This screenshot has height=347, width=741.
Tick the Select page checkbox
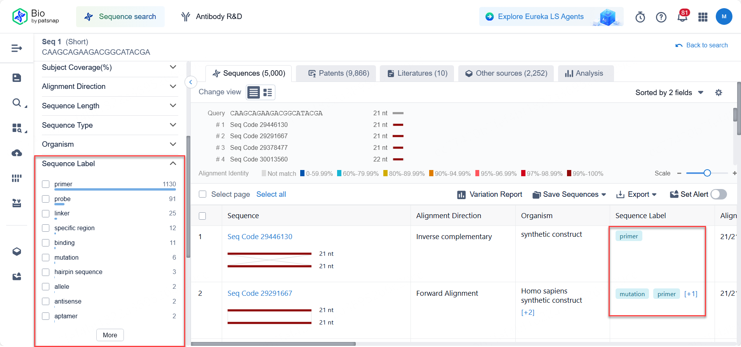pyautogui.click(x=203, y=194)
